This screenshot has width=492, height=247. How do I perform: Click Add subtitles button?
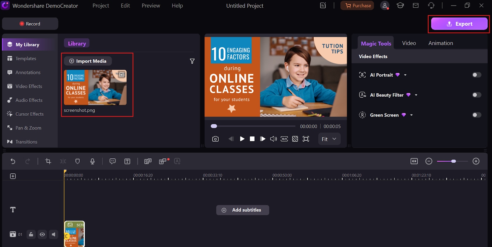pyautogui.click(x=243, y=210)
